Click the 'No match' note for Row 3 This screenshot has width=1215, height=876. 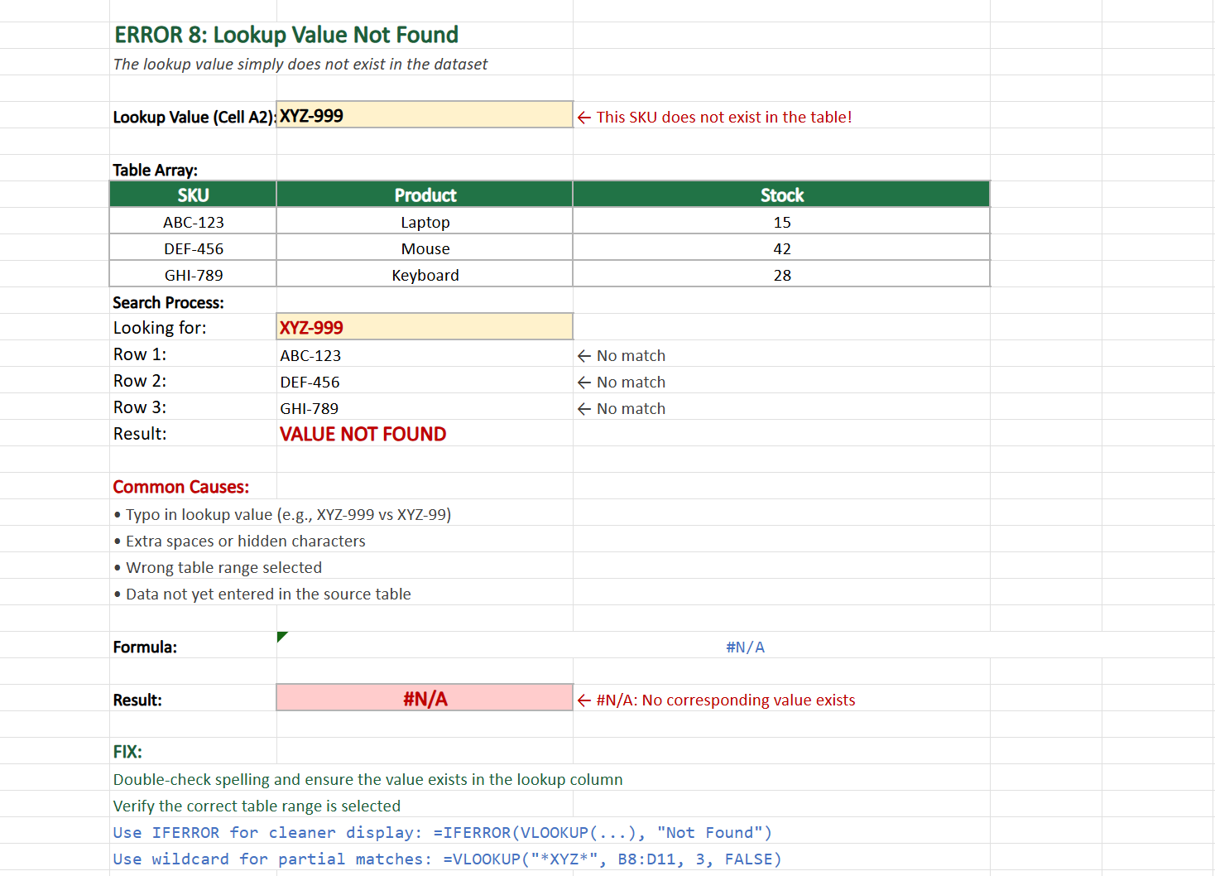coord(622,408)
